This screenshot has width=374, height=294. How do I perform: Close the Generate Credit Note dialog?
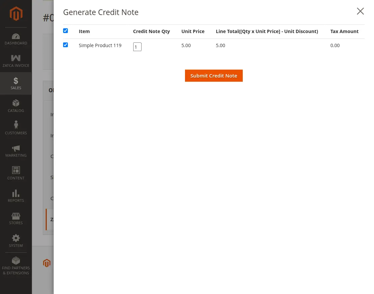(360, 11)
